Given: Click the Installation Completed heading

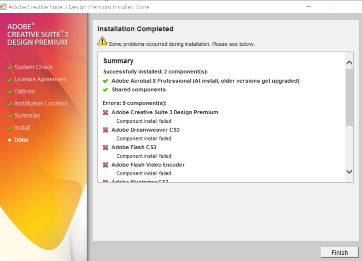Looking at the screenshot, I should tap(135, 29).
